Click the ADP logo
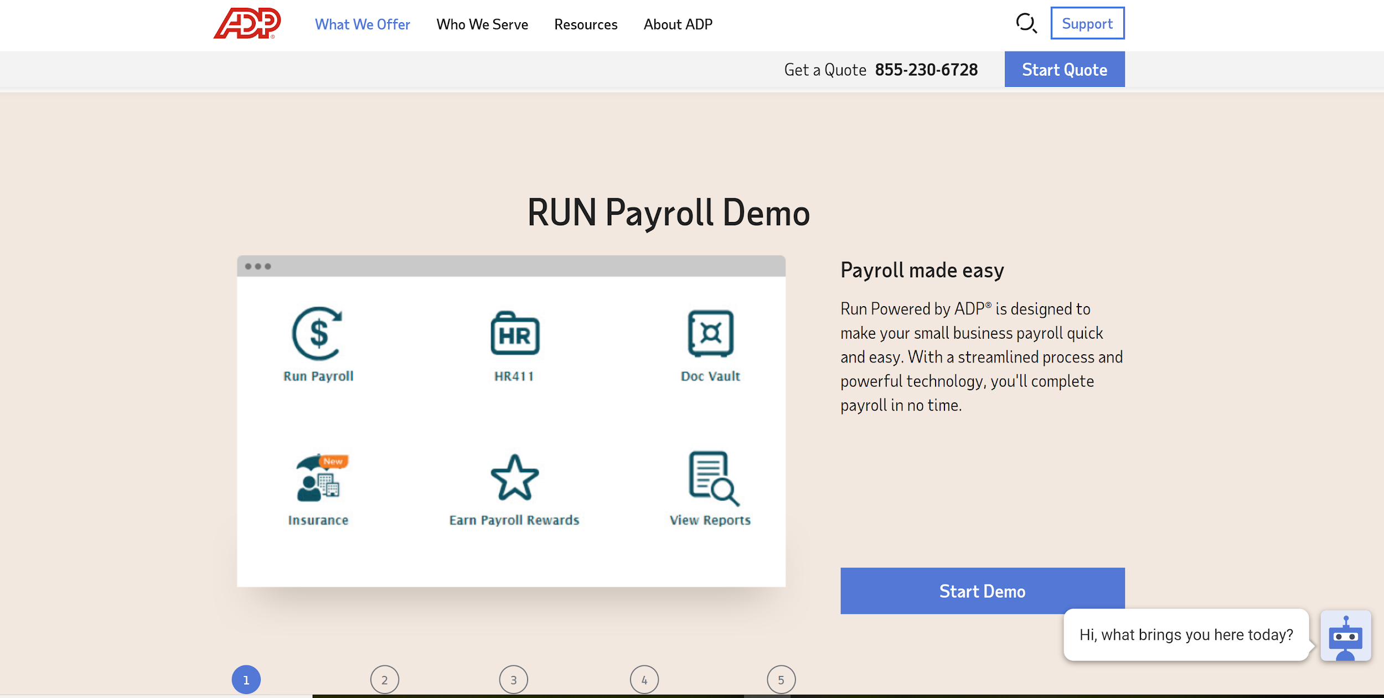The image size is (1384, 698). [247, 23]
